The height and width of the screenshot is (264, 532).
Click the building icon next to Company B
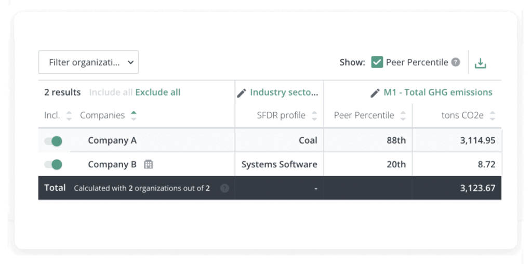pyautogui.click(x=148, y=165)
